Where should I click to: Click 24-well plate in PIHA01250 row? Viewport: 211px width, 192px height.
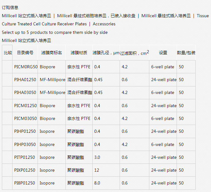coord(164,80)
